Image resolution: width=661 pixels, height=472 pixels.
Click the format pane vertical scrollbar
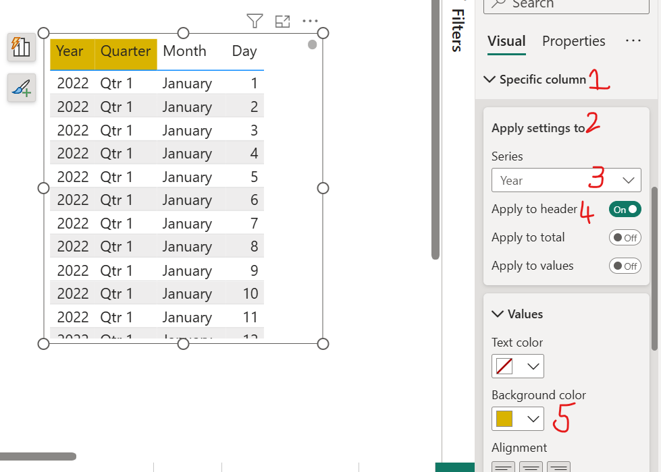(x=654, y=268)
